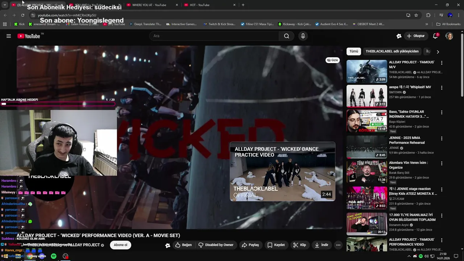
Task: Open JENNIE 2025 MMA Performance Rehearsal title
Action: coord(407,140)
